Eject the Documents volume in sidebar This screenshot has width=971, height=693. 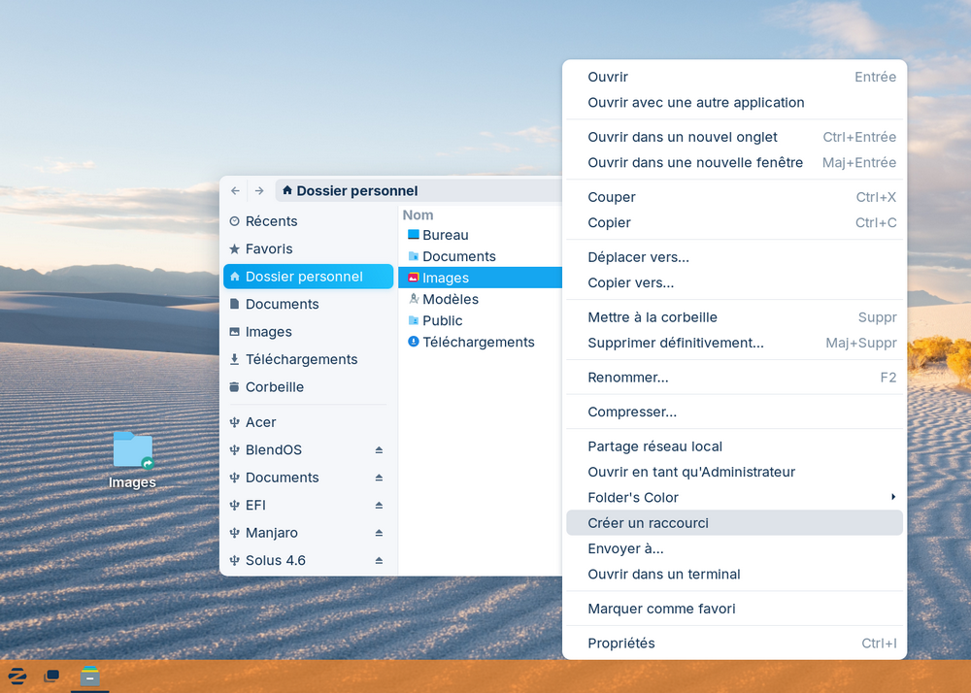(x=379, y=478)
